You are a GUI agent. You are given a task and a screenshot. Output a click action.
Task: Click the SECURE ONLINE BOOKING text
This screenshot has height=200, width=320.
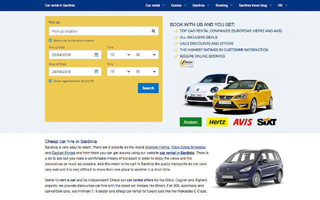(x=202, y=56)
